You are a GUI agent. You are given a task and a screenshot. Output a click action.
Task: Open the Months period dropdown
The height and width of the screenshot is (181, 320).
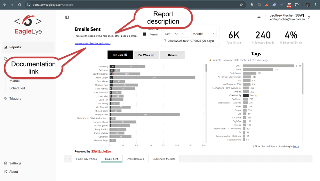coord(204,34)
